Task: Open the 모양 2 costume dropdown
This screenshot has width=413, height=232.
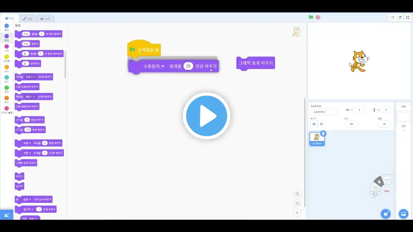Action: coord(31,77)
